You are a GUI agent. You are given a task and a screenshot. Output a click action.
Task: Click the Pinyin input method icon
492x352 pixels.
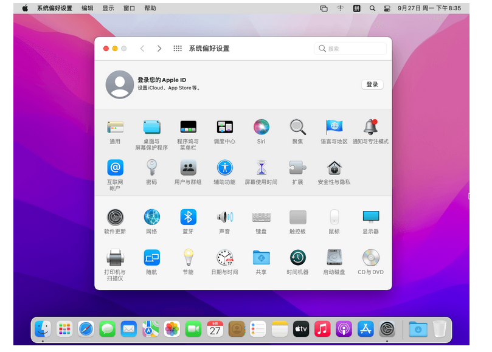357,9
